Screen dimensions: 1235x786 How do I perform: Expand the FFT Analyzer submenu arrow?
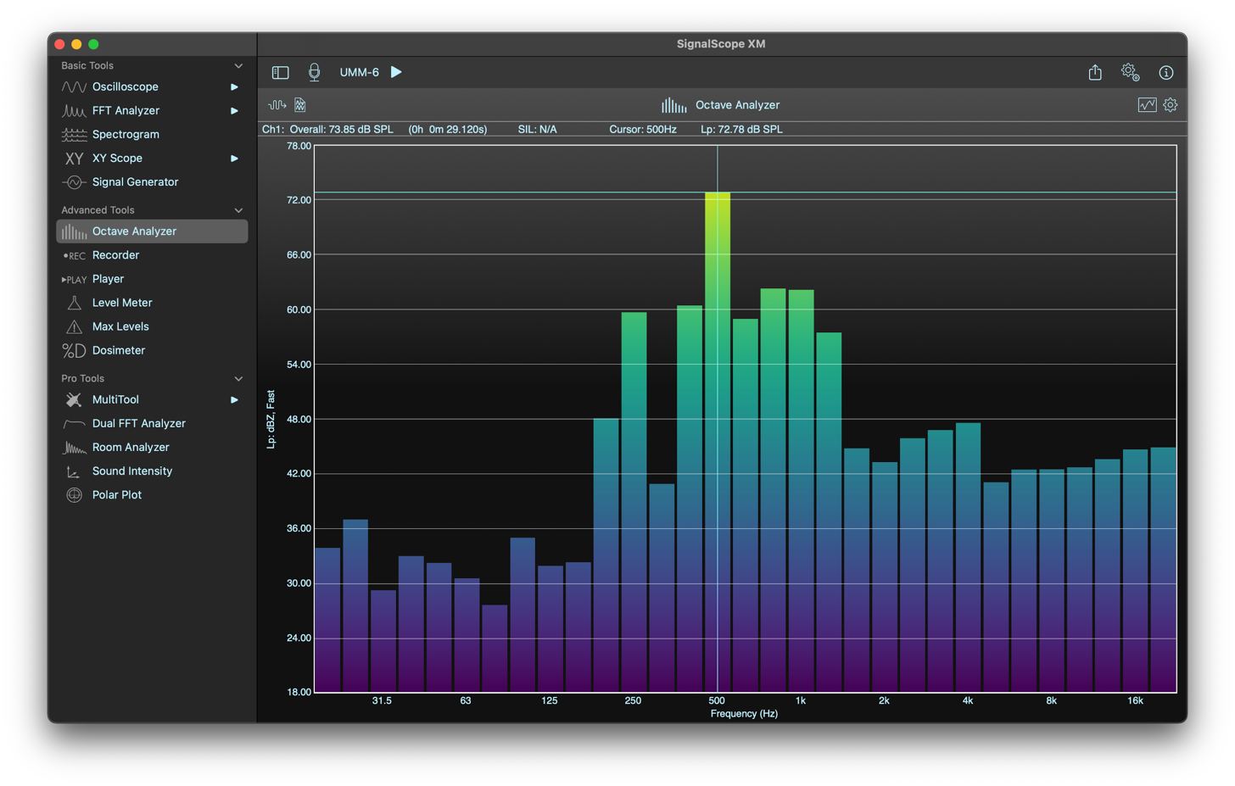pos(234,111)
